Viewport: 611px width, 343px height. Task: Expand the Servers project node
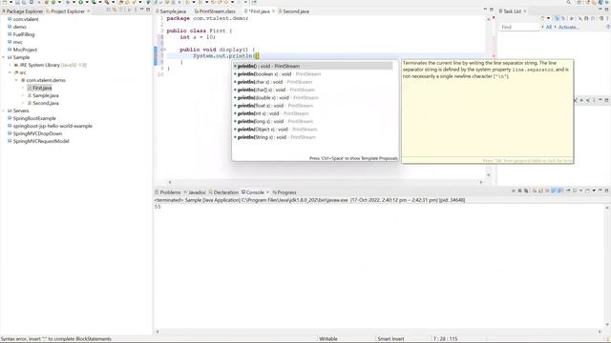point(4,111)
